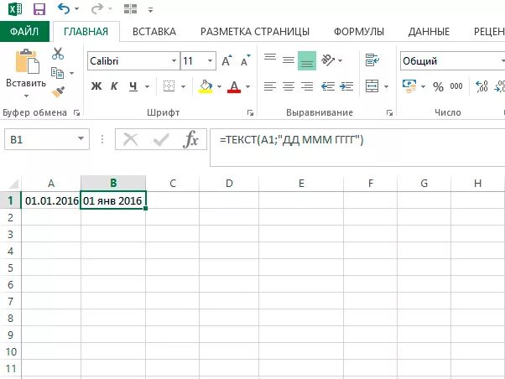Screen dimensions: 505x379
Task: Activate the Format Painter brush
Action: coord(58,92)
